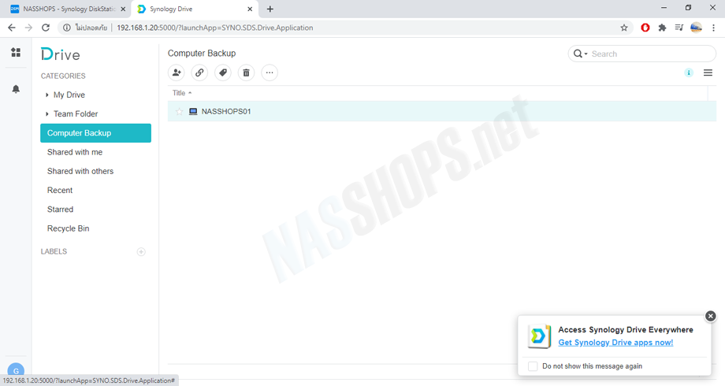The width and height of the screenshot is (725, 386).
Task: Close the Synology Drive apps notification
Action: (x=711, y=316)
